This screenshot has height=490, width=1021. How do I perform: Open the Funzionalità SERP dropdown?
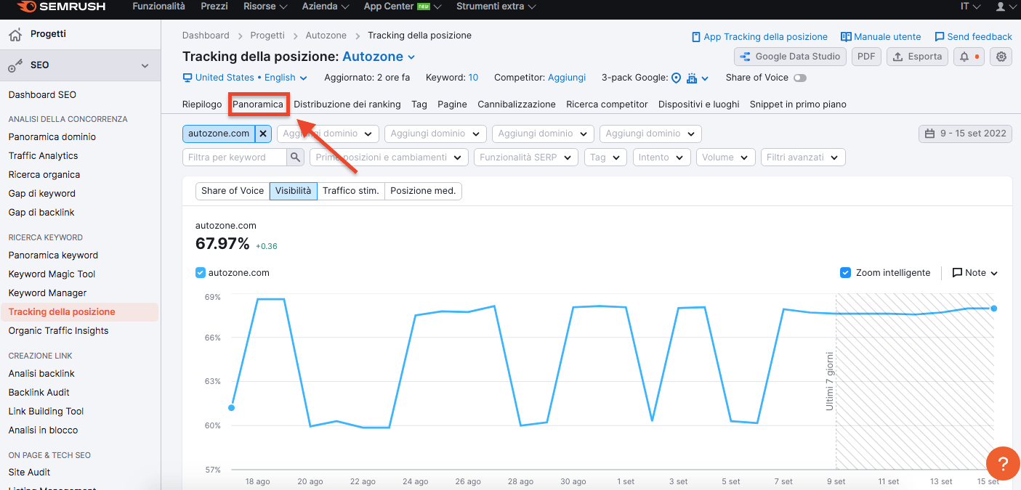point(526,158)
